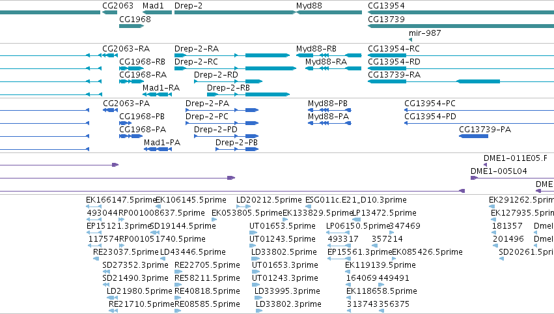Viewport: 554px width, 314px height.
Task: Click the DME1-005L04 clone label
Action: pyautogui.click(x=499, y=171)
